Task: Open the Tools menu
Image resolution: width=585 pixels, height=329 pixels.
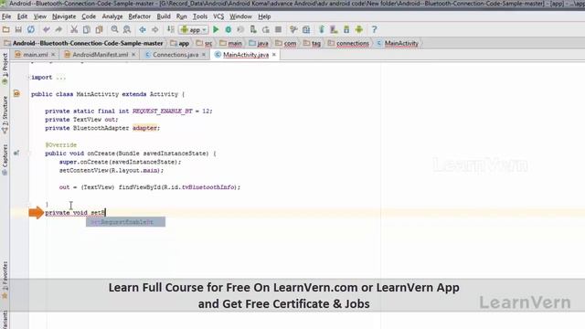Action: (x=200, y=16)
